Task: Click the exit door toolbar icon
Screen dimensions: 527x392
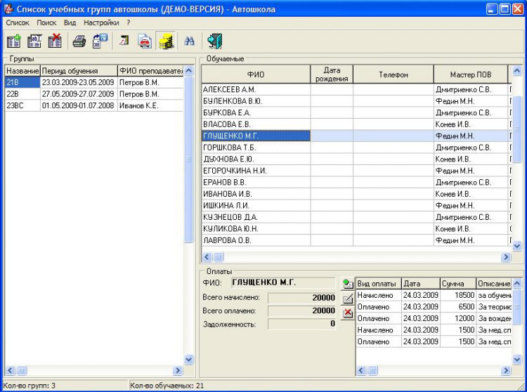Action: pos(214,41)
